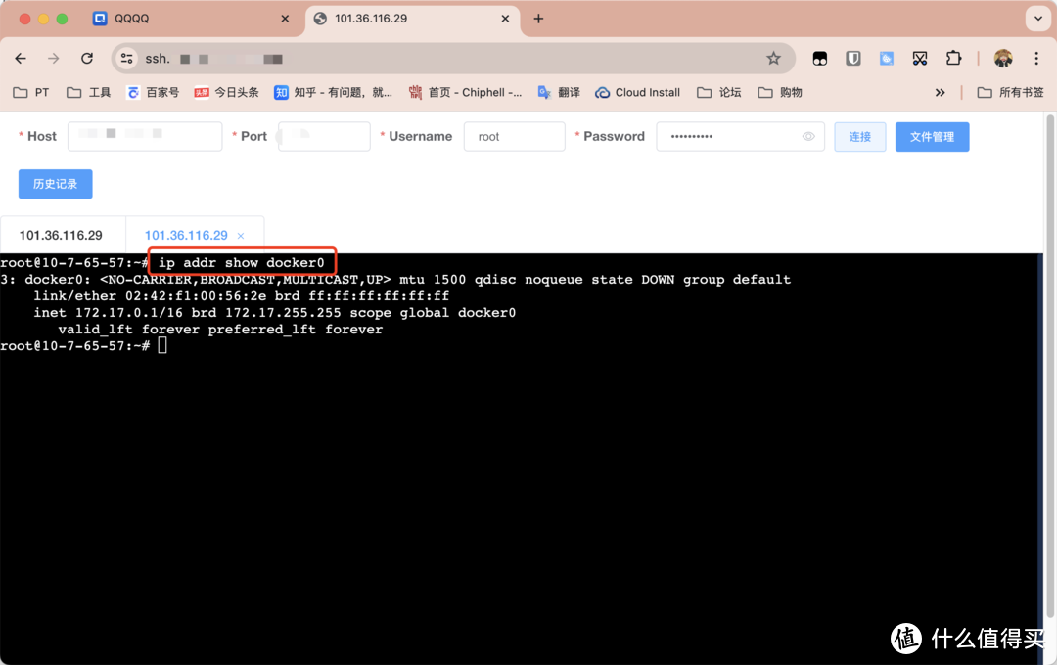
Task: Open the Extensions puzzle-piece menu
Action: (x=953, y=59)
